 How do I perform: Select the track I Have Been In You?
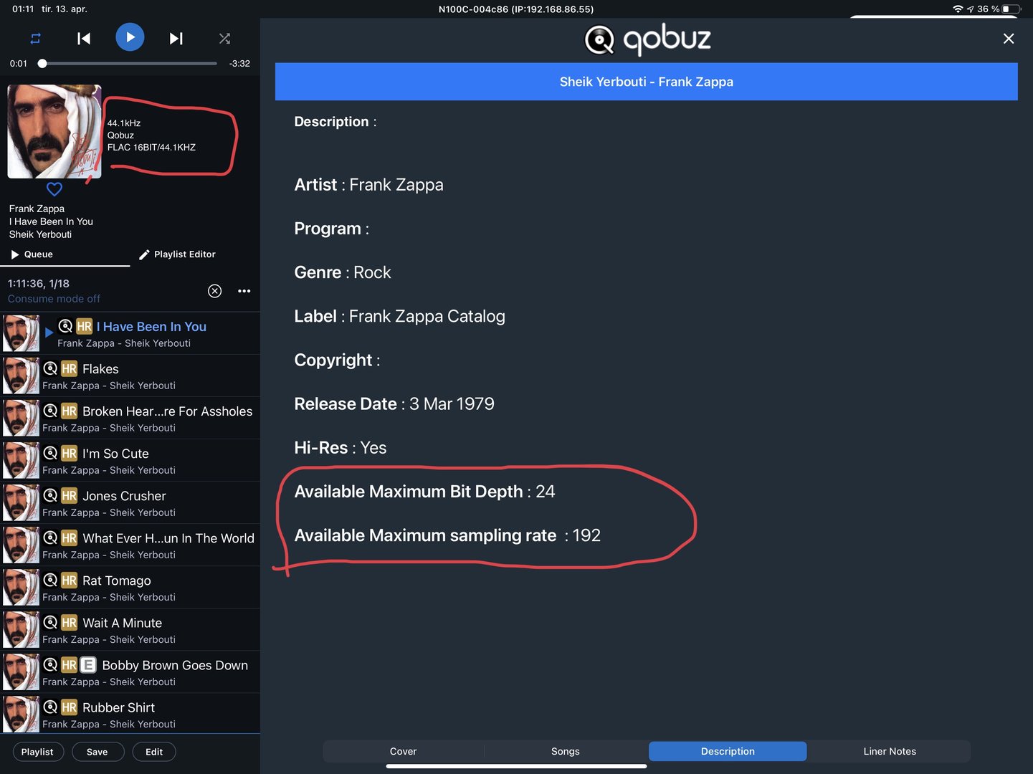[x=130, y=333]
